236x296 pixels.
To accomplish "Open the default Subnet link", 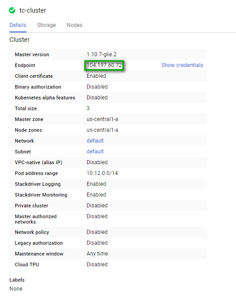I will coord(95,152).
